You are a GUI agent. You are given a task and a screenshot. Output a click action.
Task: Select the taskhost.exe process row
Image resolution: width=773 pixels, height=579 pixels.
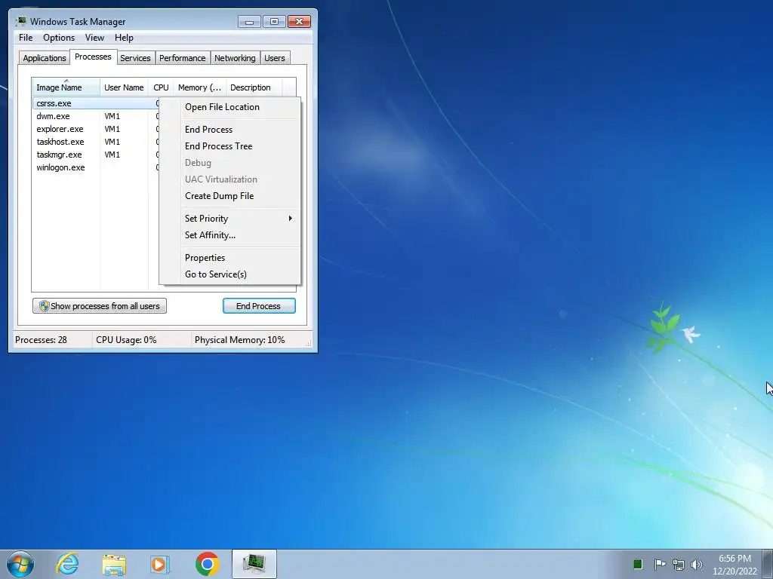[96, 142]
